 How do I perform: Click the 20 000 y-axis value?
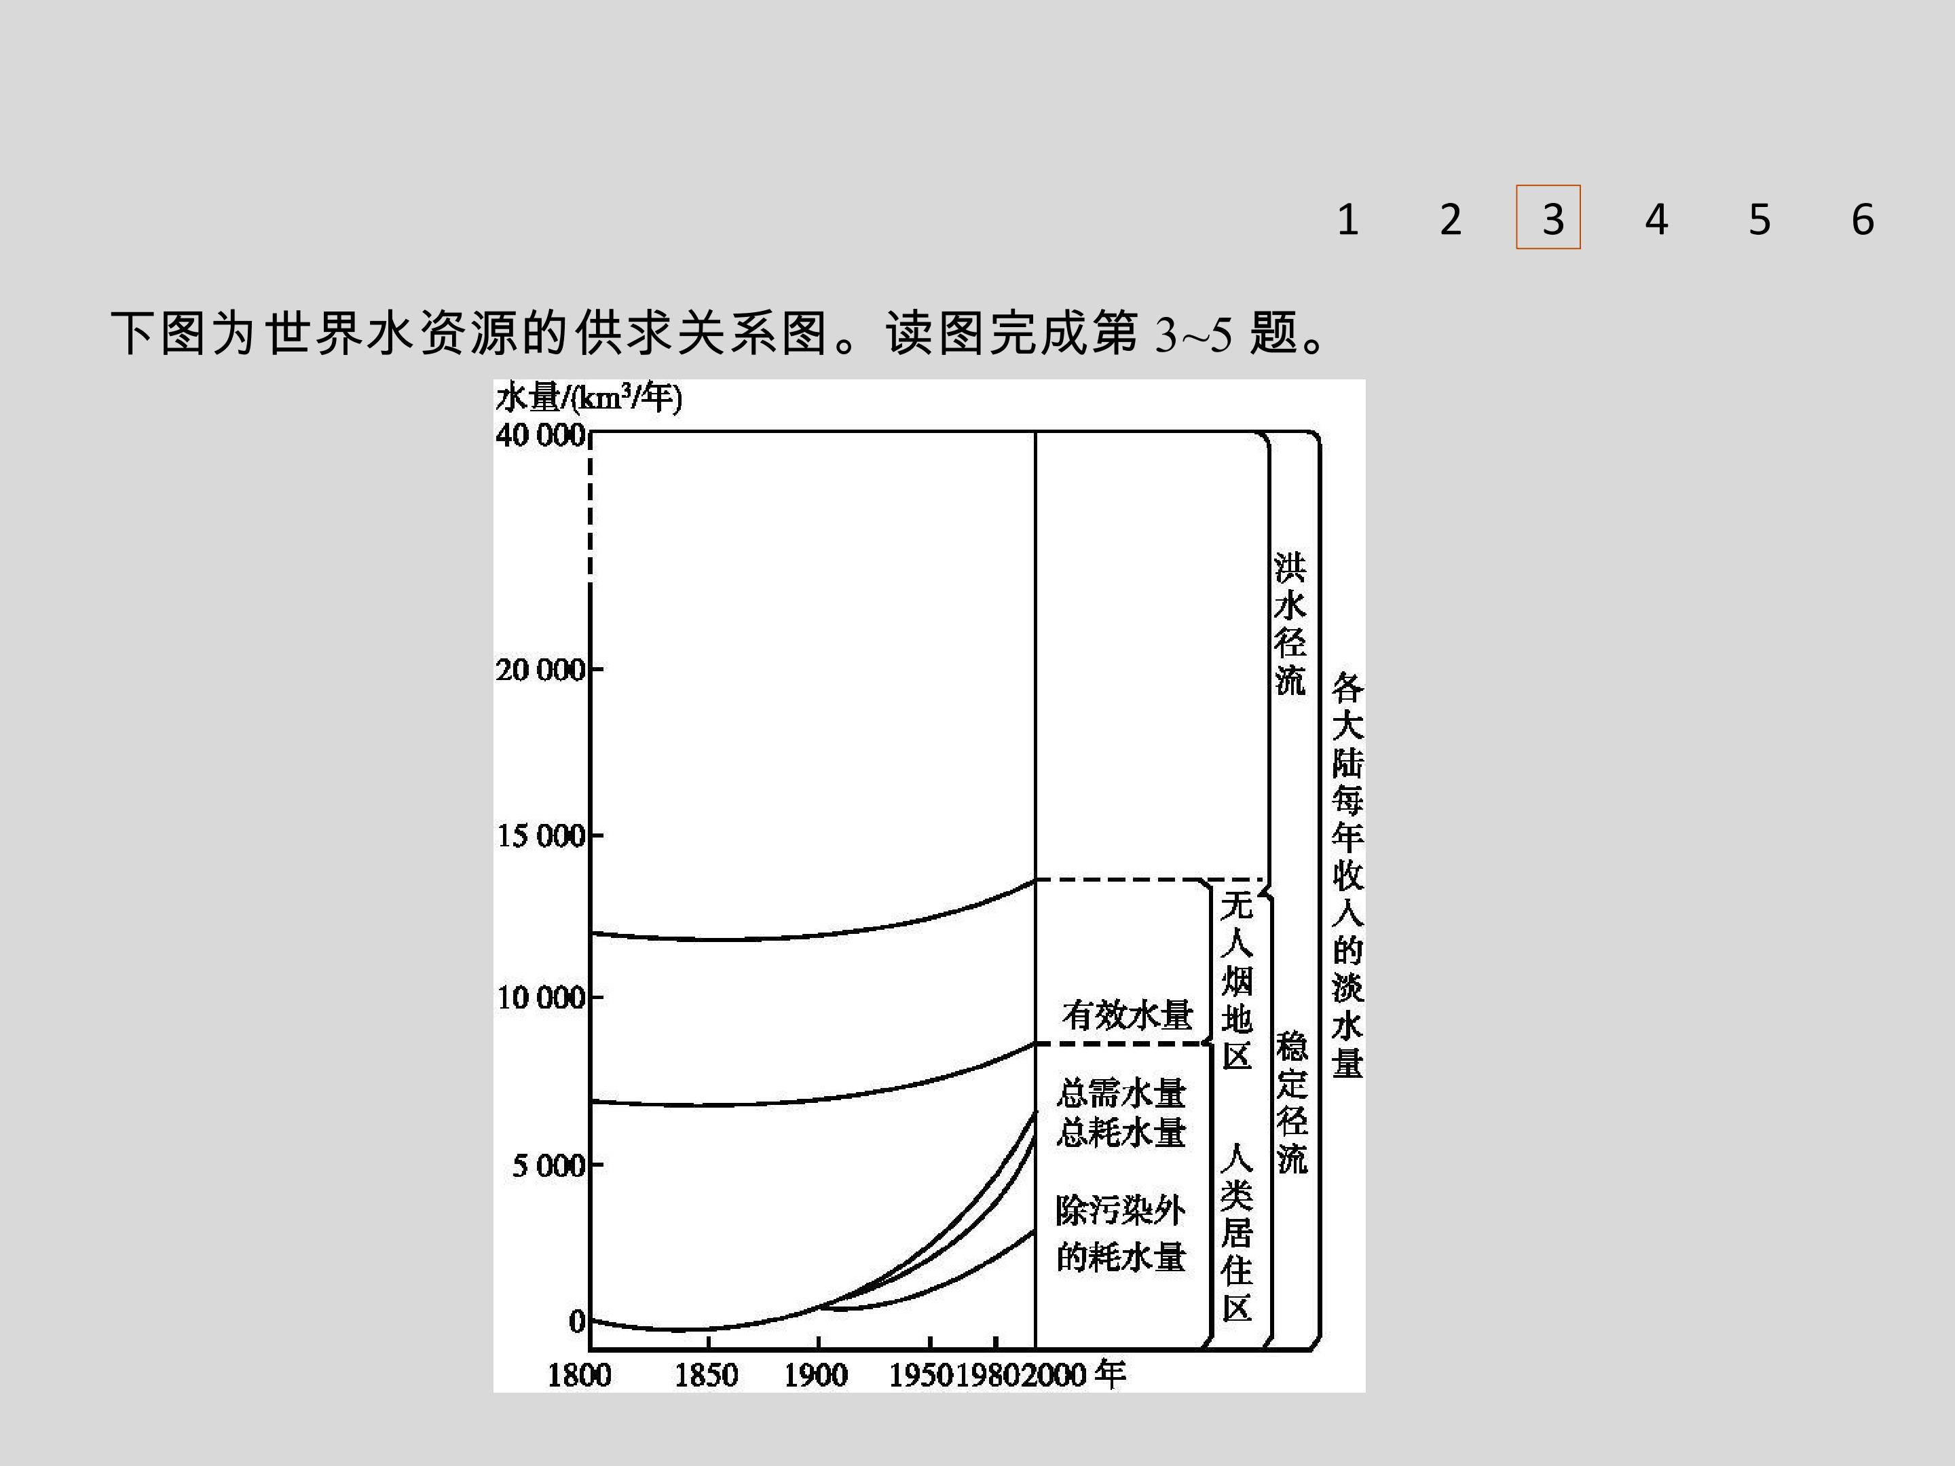[540, 670]
